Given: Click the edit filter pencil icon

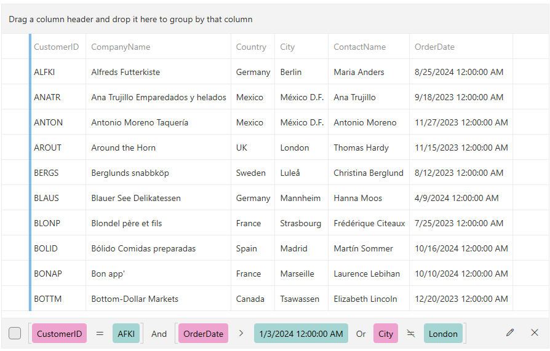Looking at the screenshot, I should pyautogui.click(x=509, y=333).
